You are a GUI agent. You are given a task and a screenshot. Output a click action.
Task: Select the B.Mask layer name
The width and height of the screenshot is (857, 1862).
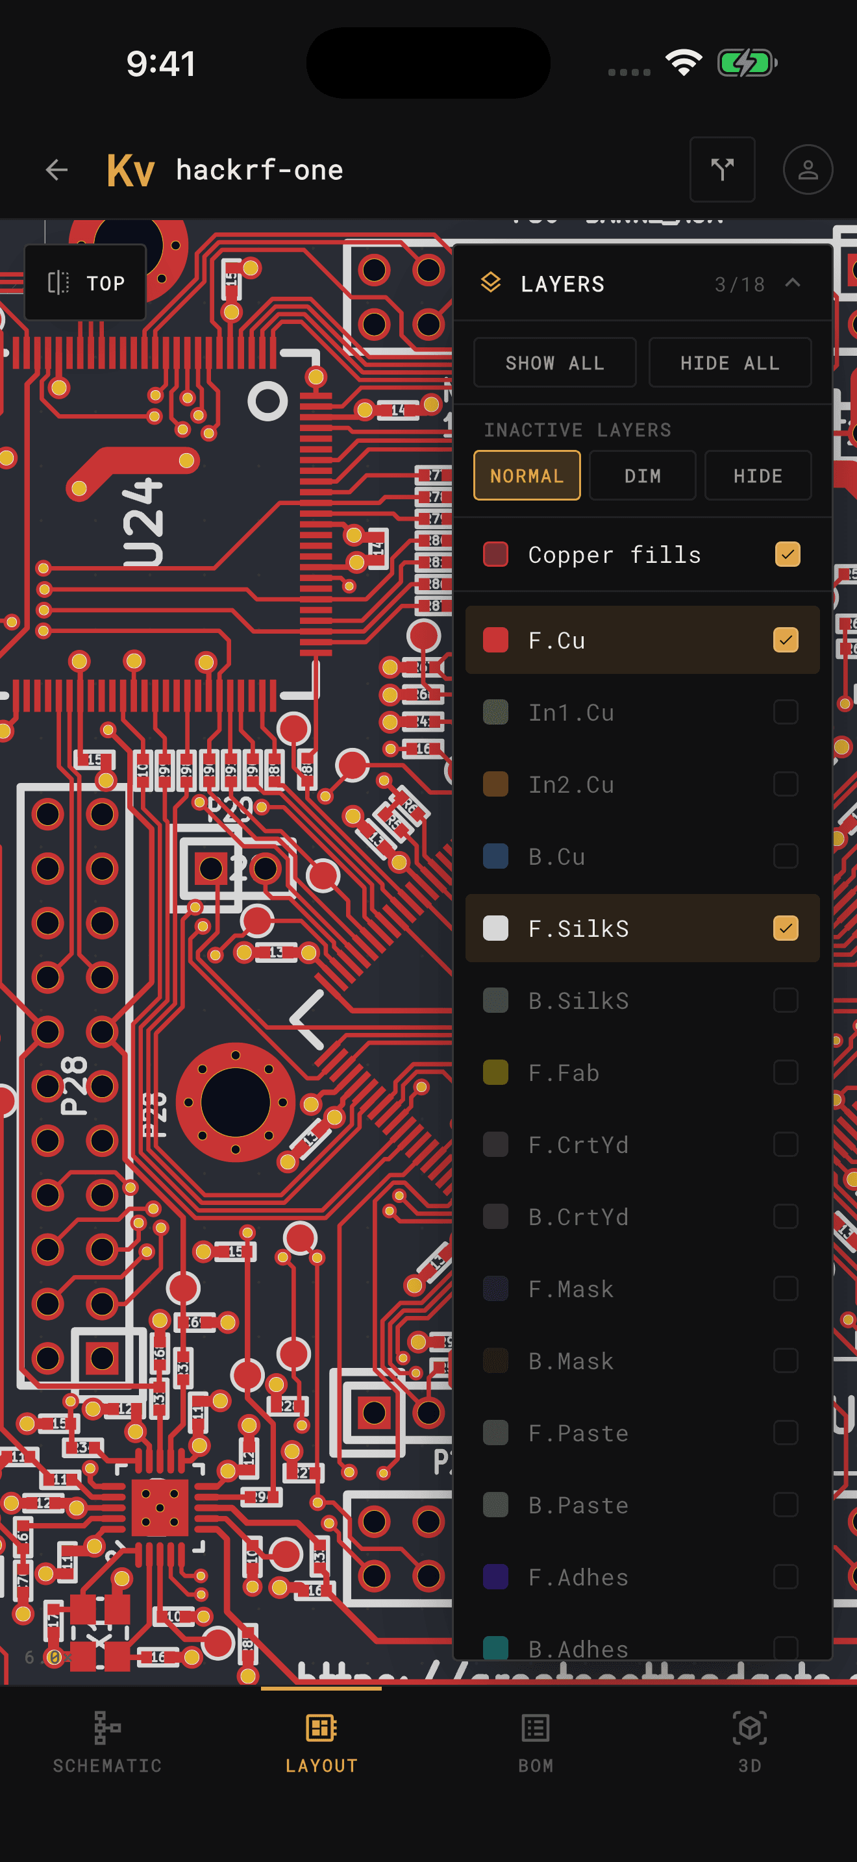click(x=571, y=1361)
